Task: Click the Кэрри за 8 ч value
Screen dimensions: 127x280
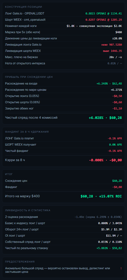Action: pos(105,160)
